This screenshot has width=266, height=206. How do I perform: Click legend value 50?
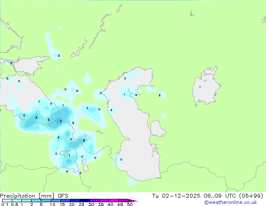130,204
